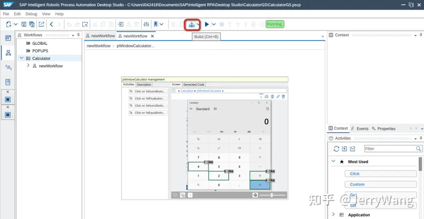
Task: Select the Click activity in Most Used
Action: tap(381, 174)
